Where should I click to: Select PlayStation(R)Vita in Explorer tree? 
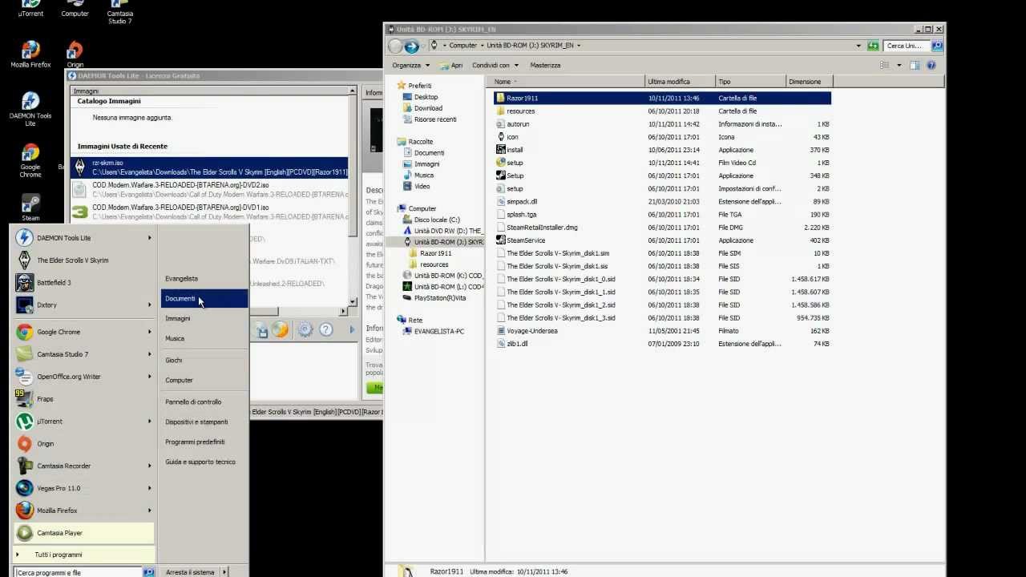coord(439,298)
